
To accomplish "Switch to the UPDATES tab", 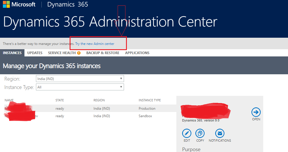I will coord(35,53).
